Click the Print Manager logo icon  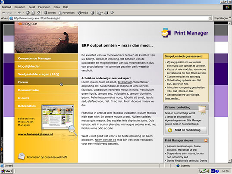point(166,33)
